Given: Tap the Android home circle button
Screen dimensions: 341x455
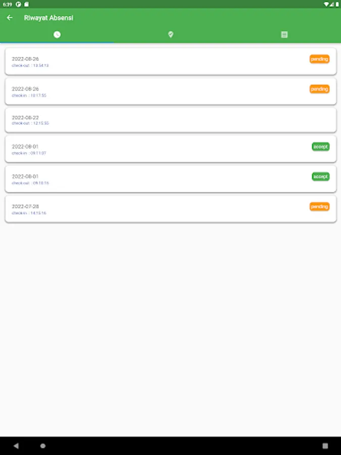Looking at the screenshot, I should click(x=42, y=446).
